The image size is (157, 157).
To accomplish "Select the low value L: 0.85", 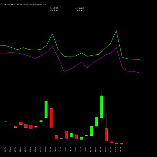I will 79,11.
